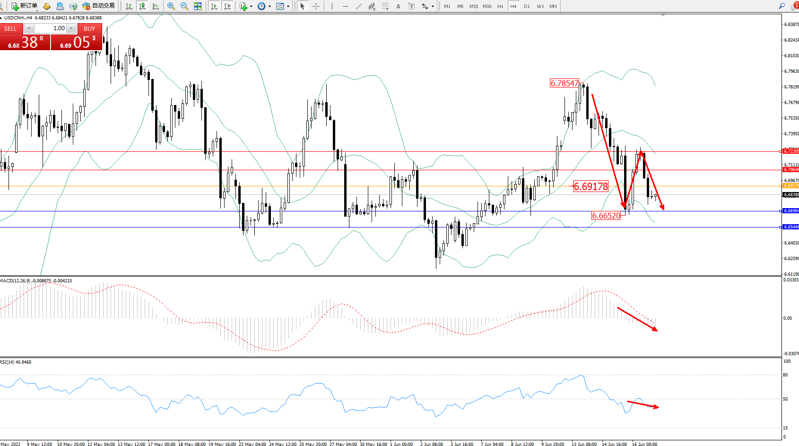Image resolution: width=799 pixels, height=446 pixels.
Task: Switch to the D1 timeframe
Action: [527, 6]
